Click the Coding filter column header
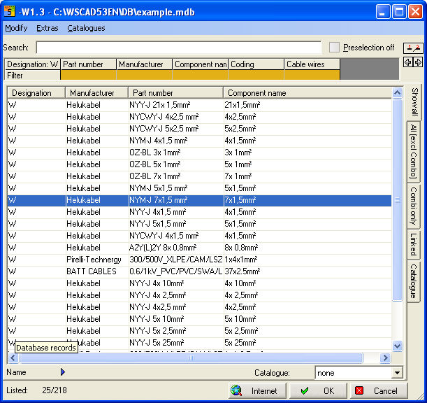 pos(256,64)
